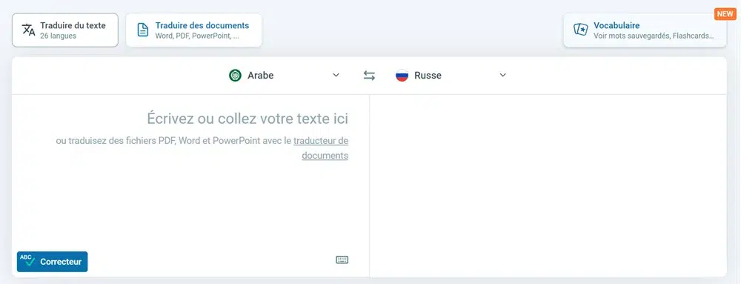Click the Arabic flag icon

click(x=235, y=76)
